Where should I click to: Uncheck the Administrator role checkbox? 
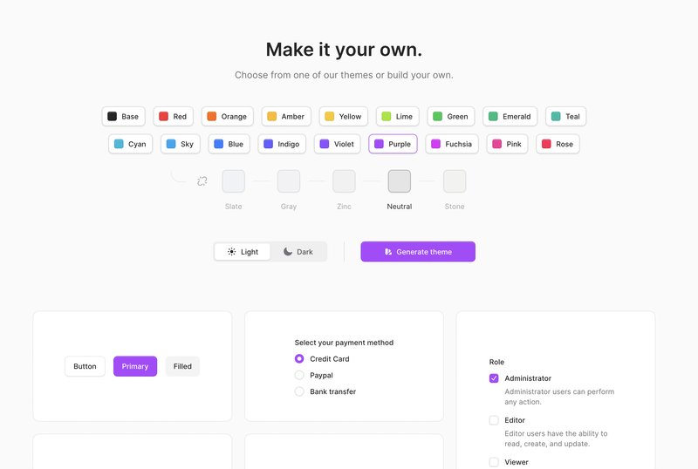click(494, 378)
